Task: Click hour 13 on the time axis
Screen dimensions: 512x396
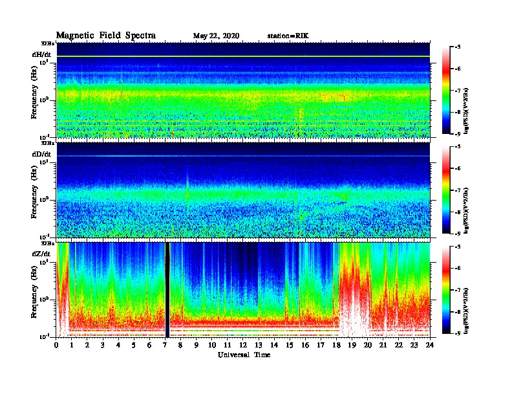Action: (259, 345)
